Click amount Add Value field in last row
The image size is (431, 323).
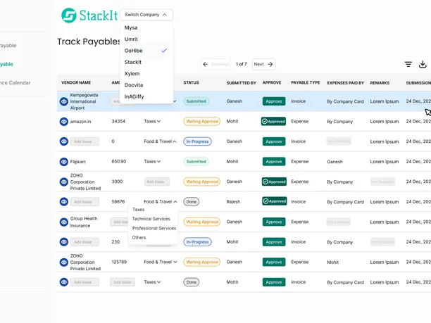click(123, 282)
